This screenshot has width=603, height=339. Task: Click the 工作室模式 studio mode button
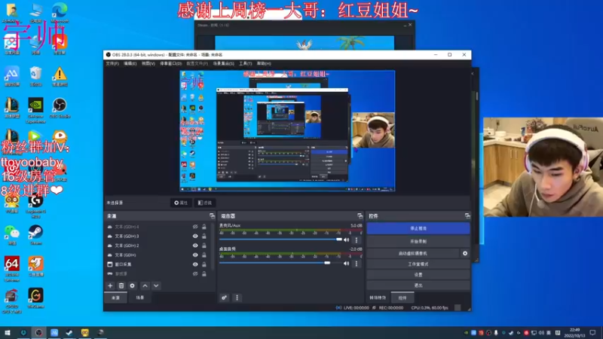[418, 264]
